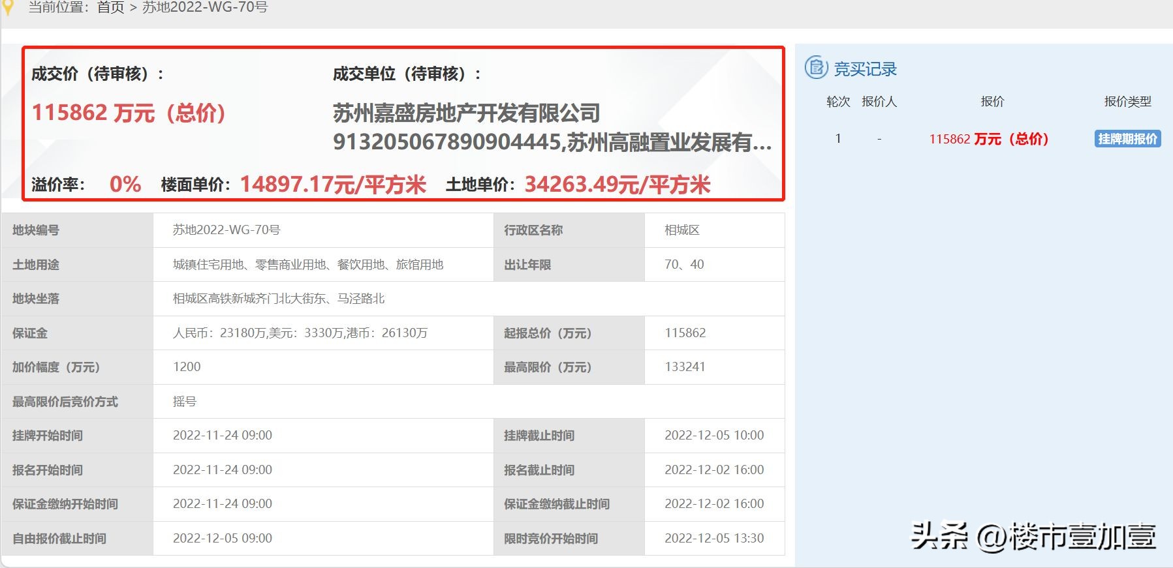Click the 地块坐落 address cell
The image size is (1173, 568).
coord(279,299)
